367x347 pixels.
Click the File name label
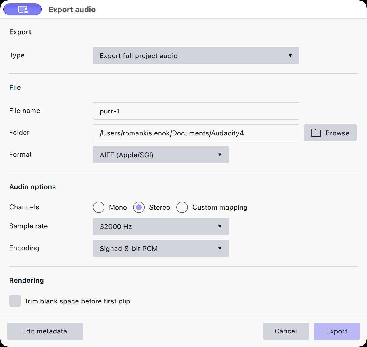(x=25, y=111)
